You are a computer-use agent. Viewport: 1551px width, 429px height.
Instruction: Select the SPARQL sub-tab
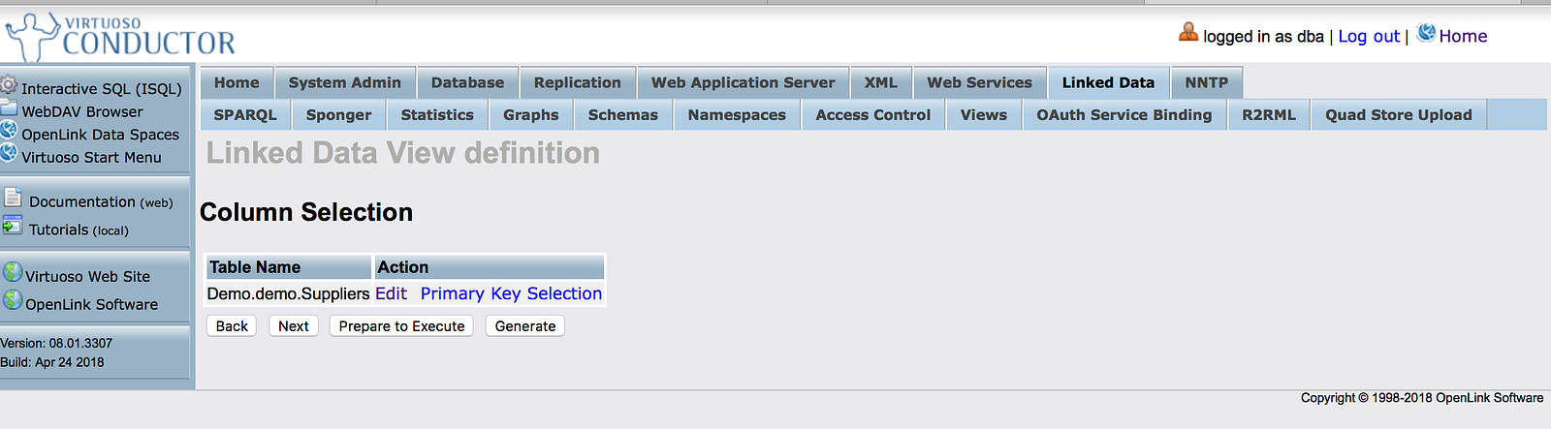(x=245, y=115)
